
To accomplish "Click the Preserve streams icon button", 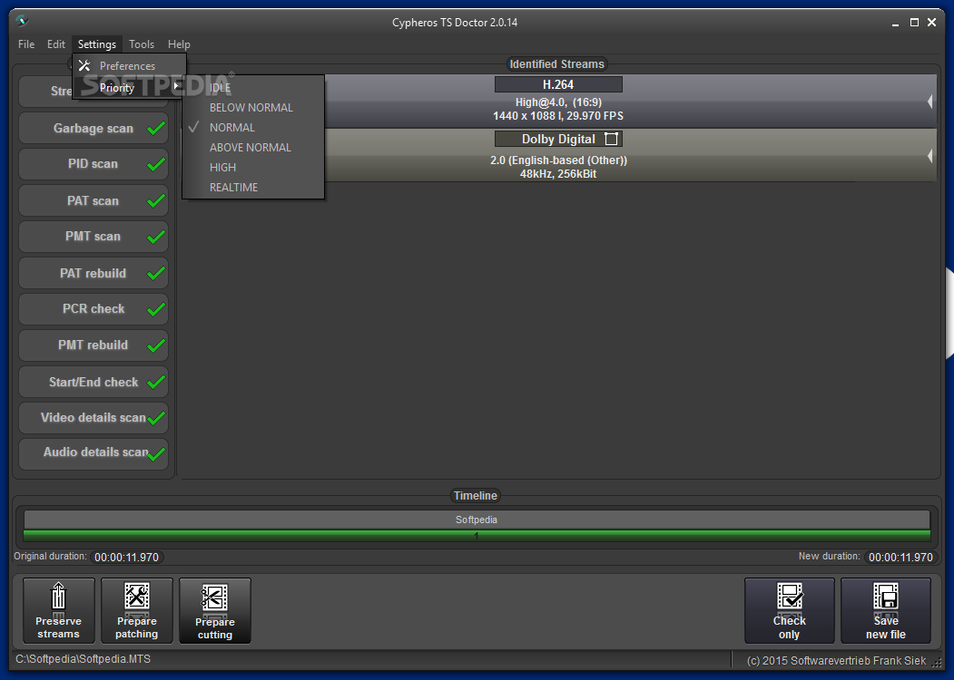I will 58,610.
